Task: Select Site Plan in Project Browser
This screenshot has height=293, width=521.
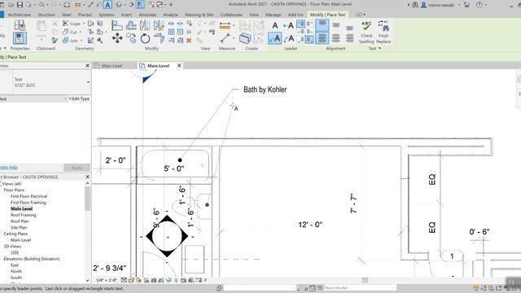Action: point(19,228)
